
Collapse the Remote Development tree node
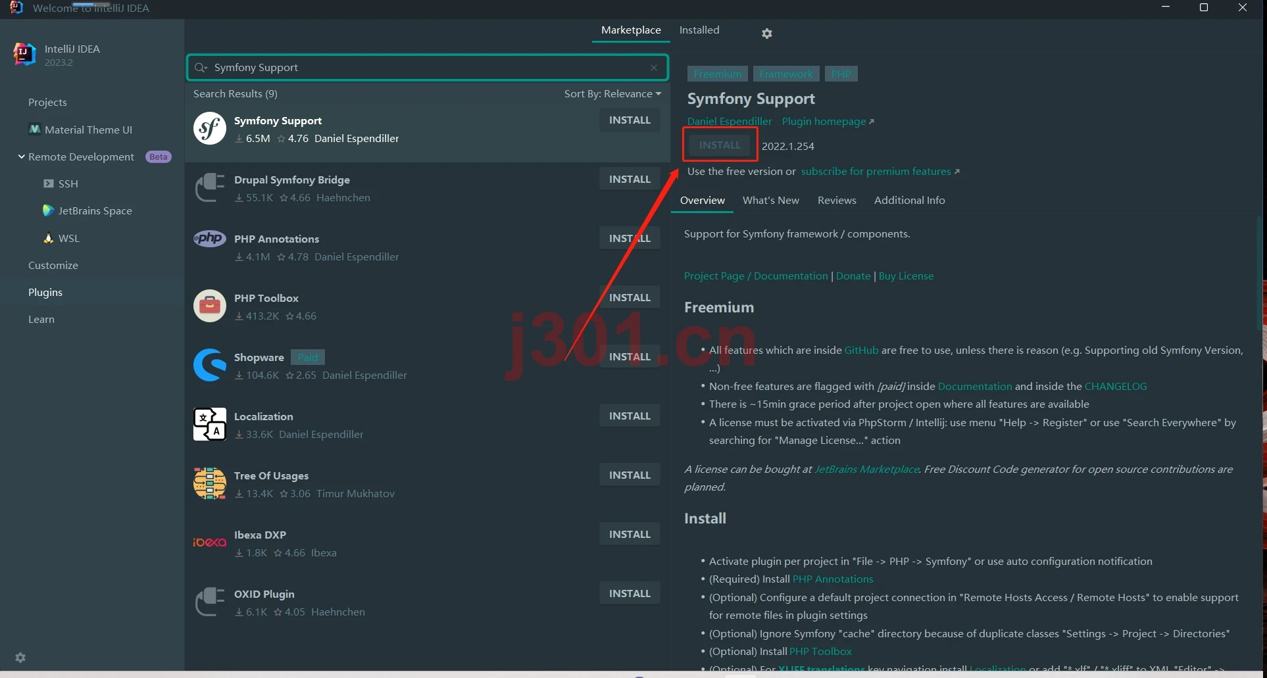pos(22,157)
